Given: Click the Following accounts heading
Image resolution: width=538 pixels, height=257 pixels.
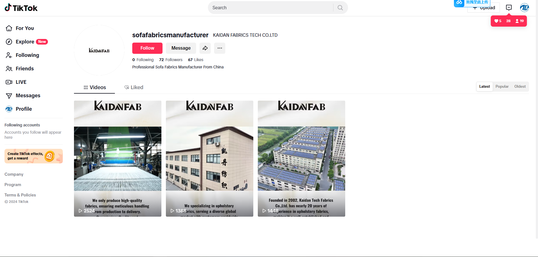Looking at the screenshot, I should pos(22,125).
